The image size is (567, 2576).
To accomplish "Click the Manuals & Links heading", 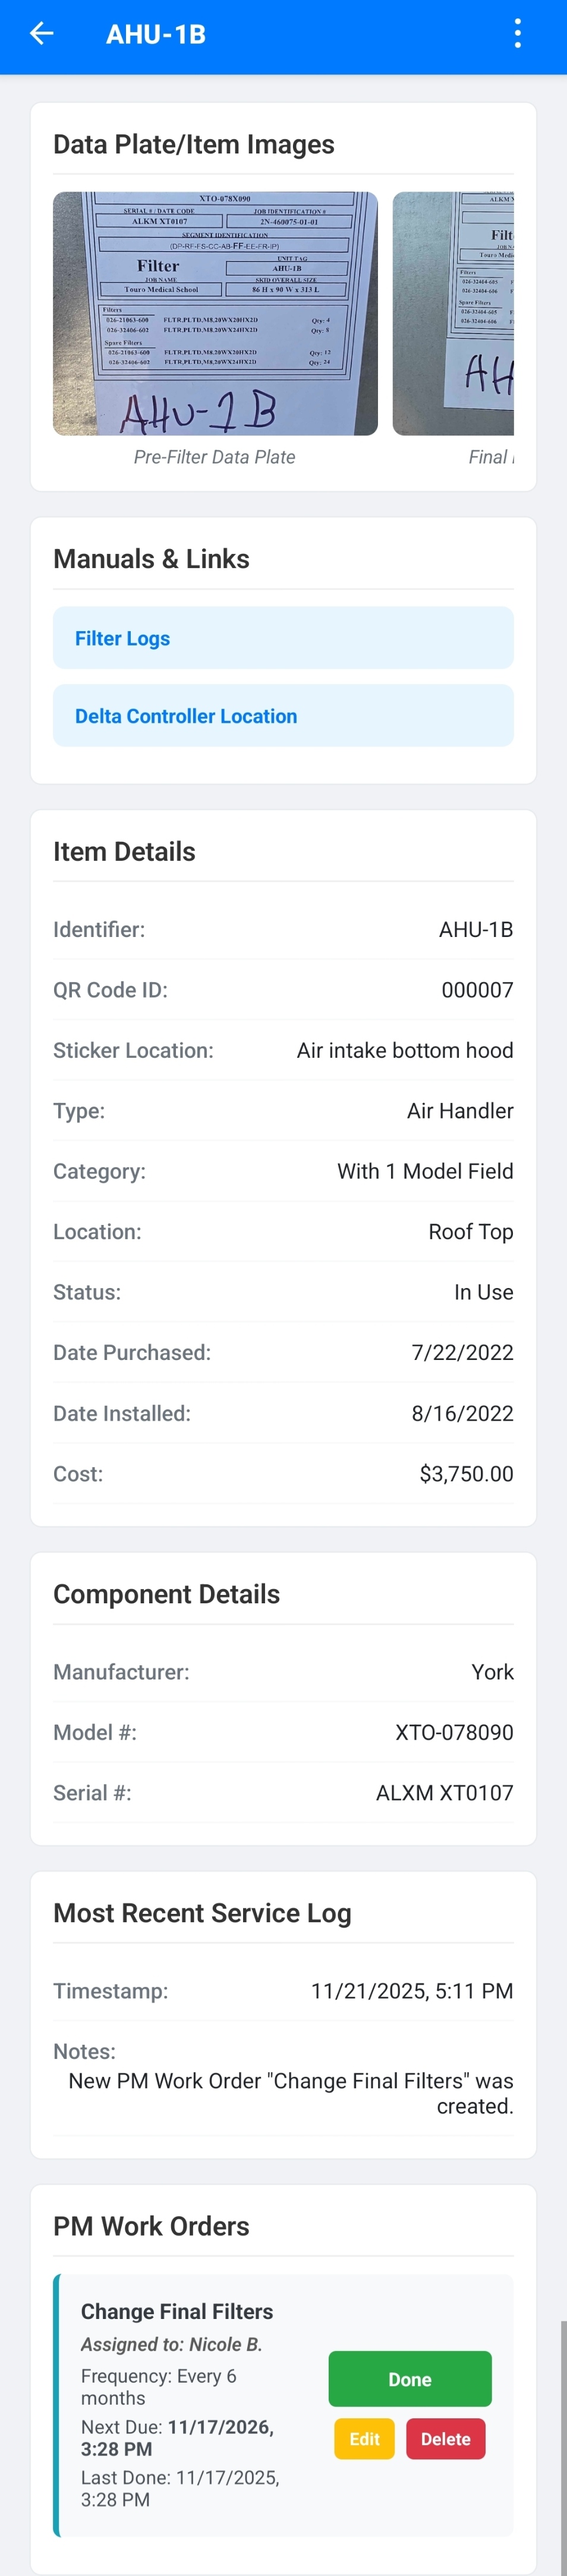I will coord(151,559).
